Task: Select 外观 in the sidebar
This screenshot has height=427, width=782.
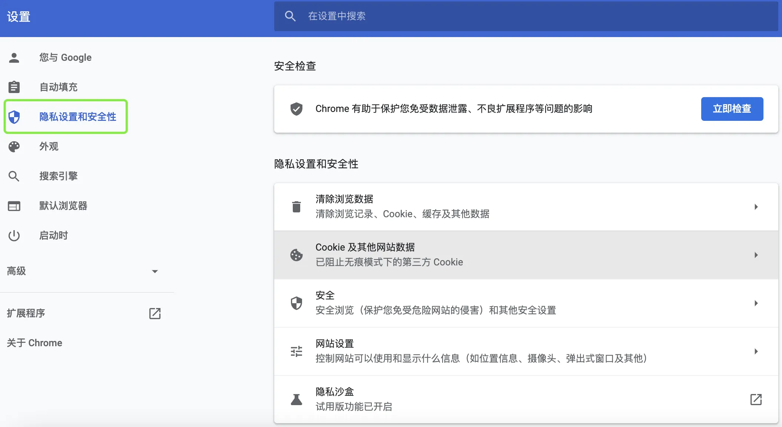Action: click(49, 146)
